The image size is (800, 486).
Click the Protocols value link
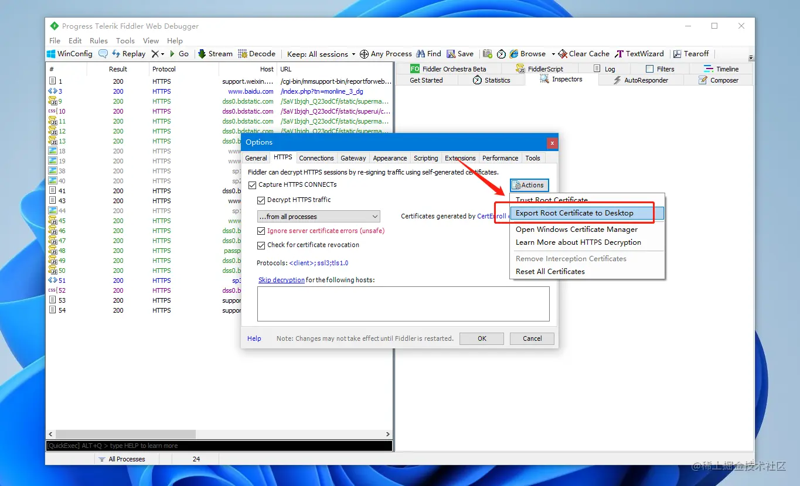click(x=319, y=263)
